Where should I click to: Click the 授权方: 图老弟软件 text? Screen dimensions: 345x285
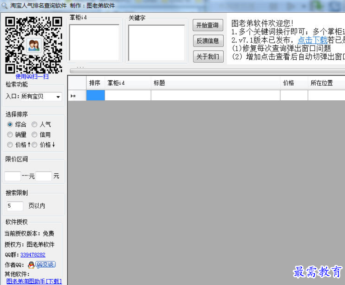click(x=29, y=244)
